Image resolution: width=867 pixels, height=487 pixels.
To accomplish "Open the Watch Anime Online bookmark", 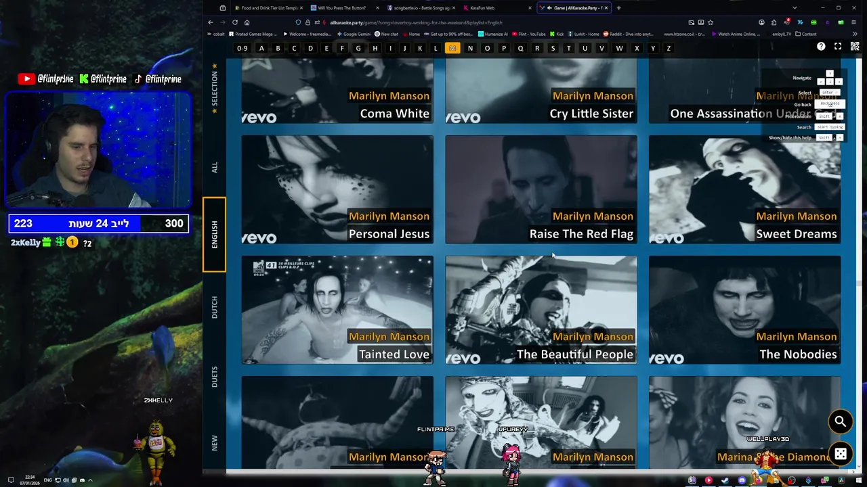I will click(734, 34).
